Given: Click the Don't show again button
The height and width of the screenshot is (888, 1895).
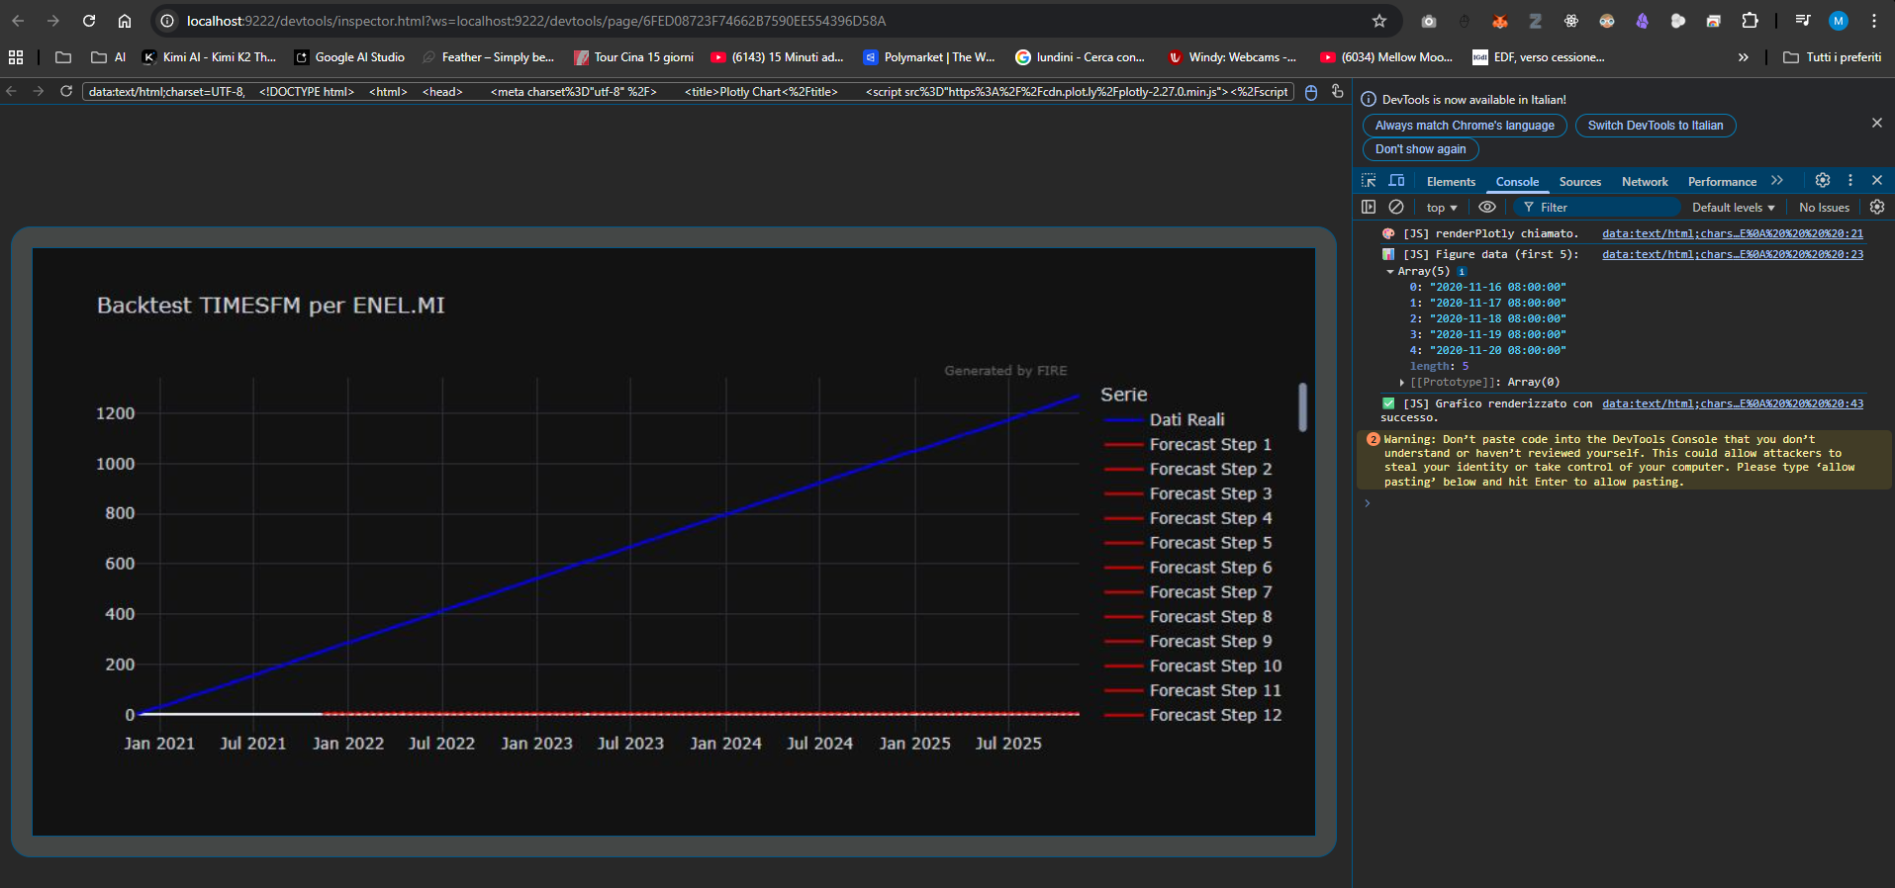Looking at the screenshot, I should click(x=1420, y=149).
